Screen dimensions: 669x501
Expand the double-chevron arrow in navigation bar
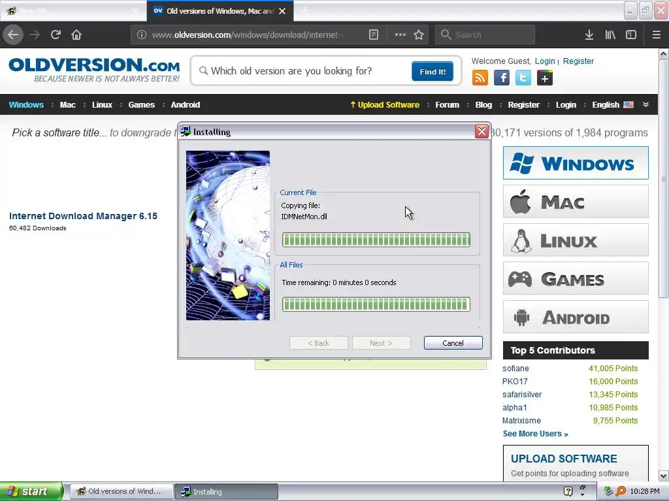pos(645,104)
